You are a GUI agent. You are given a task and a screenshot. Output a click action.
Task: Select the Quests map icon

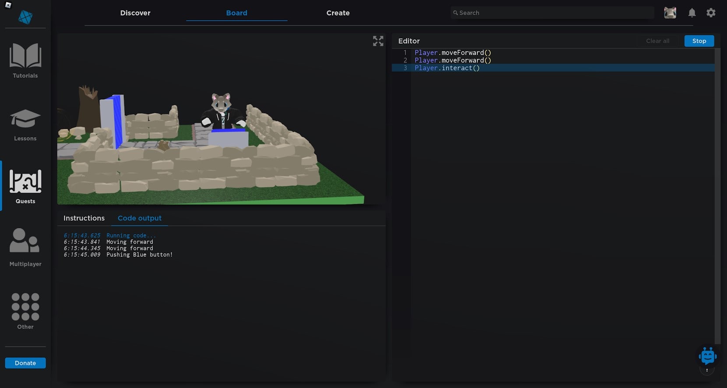25,182
